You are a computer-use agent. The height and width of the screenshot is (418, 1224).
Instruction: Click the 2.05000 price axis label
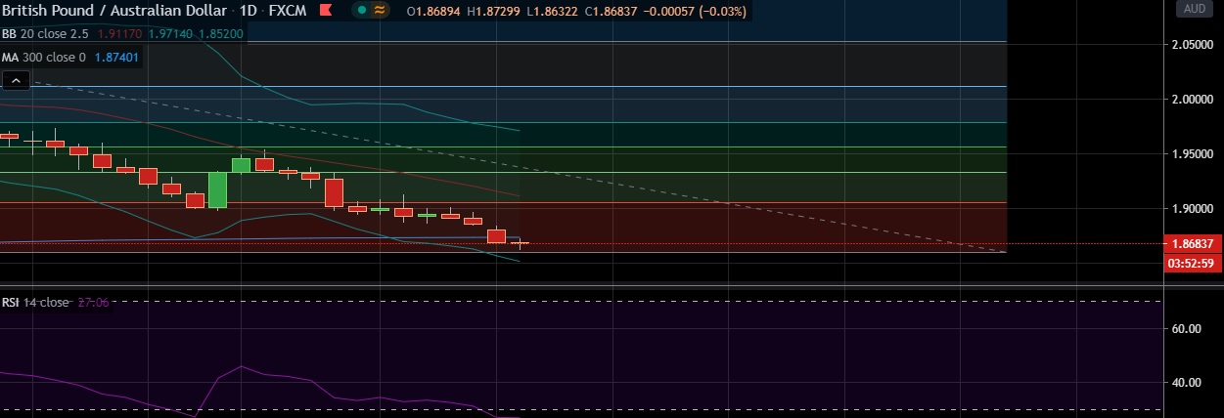(1192, 45)
